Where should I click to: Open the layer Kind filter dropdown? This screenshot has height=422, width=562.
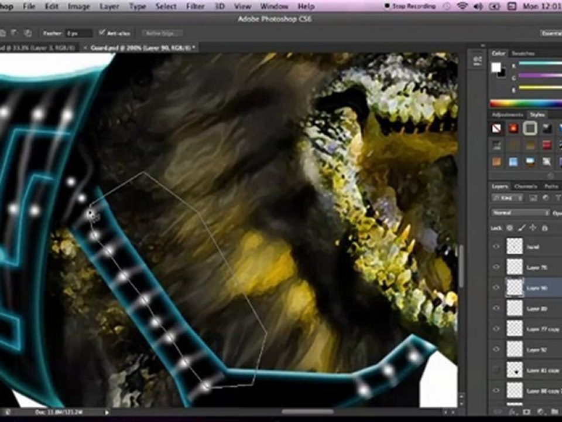(508, 198)
